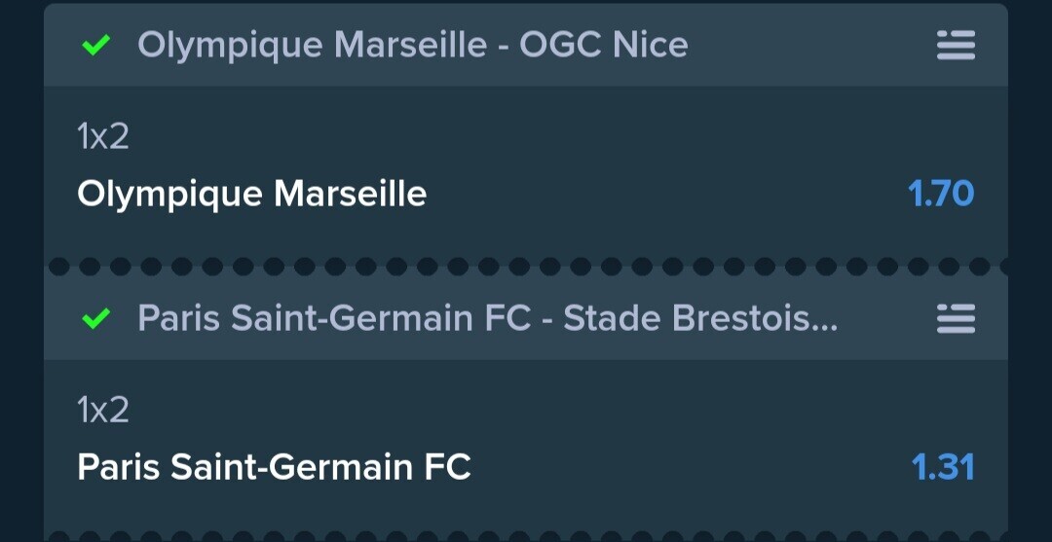Open the menu icon for Marseille - Nice match
1052x542 pixels.
(956, 46)
